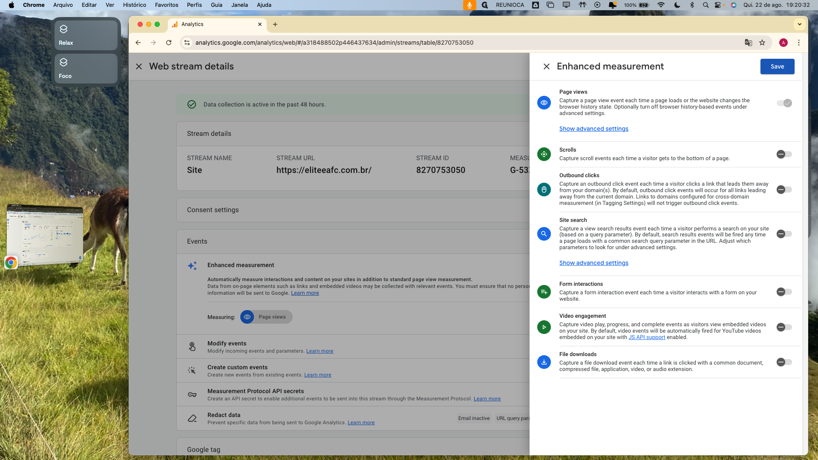Close the Enhanced measurement panel
This screenshot has width=818, height=460.
coord(547,66)
